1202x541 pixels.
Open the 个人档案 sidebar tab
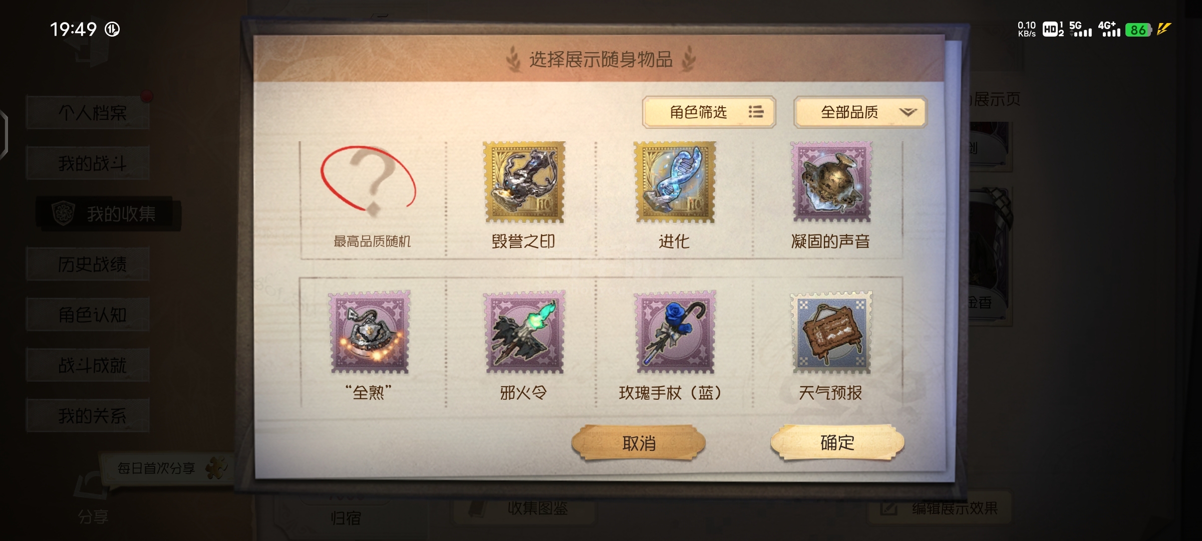88,113
